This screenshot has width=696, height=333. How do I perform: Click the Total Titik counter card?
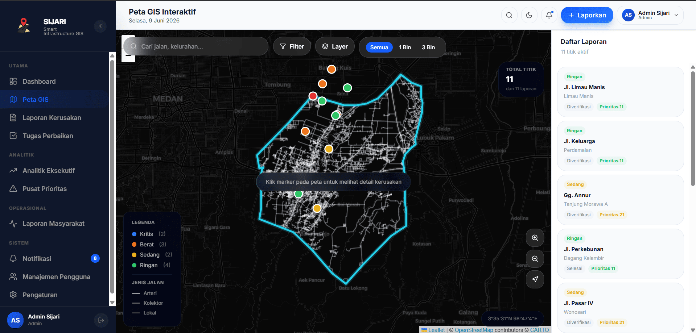tap(521, 79)
